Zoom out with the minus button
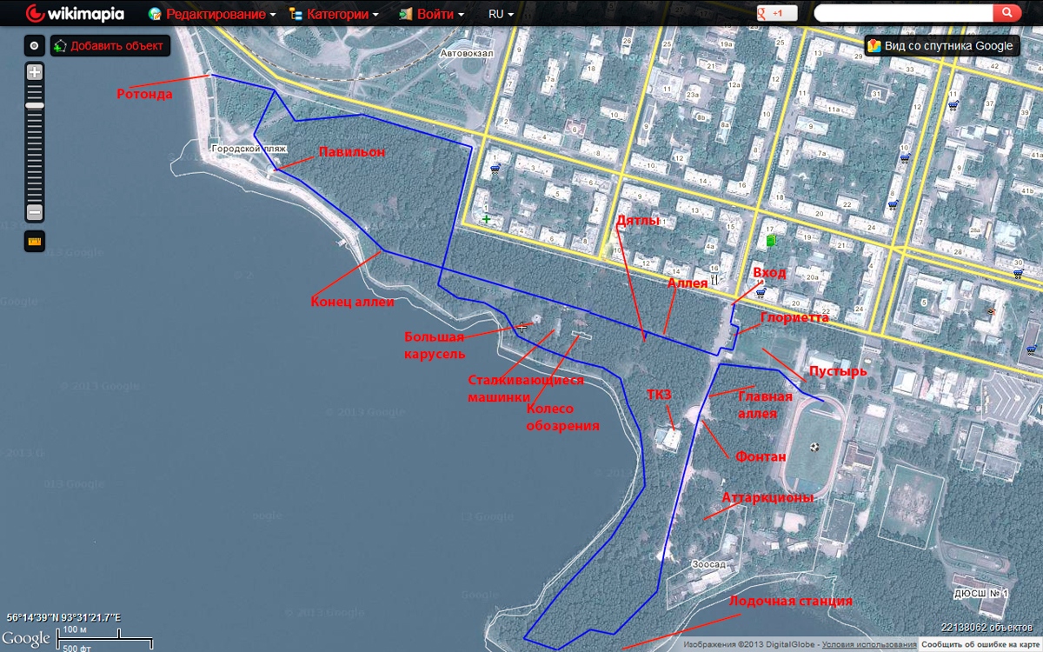Screen dimensions: 1043x652 click(x=35, y=212)
